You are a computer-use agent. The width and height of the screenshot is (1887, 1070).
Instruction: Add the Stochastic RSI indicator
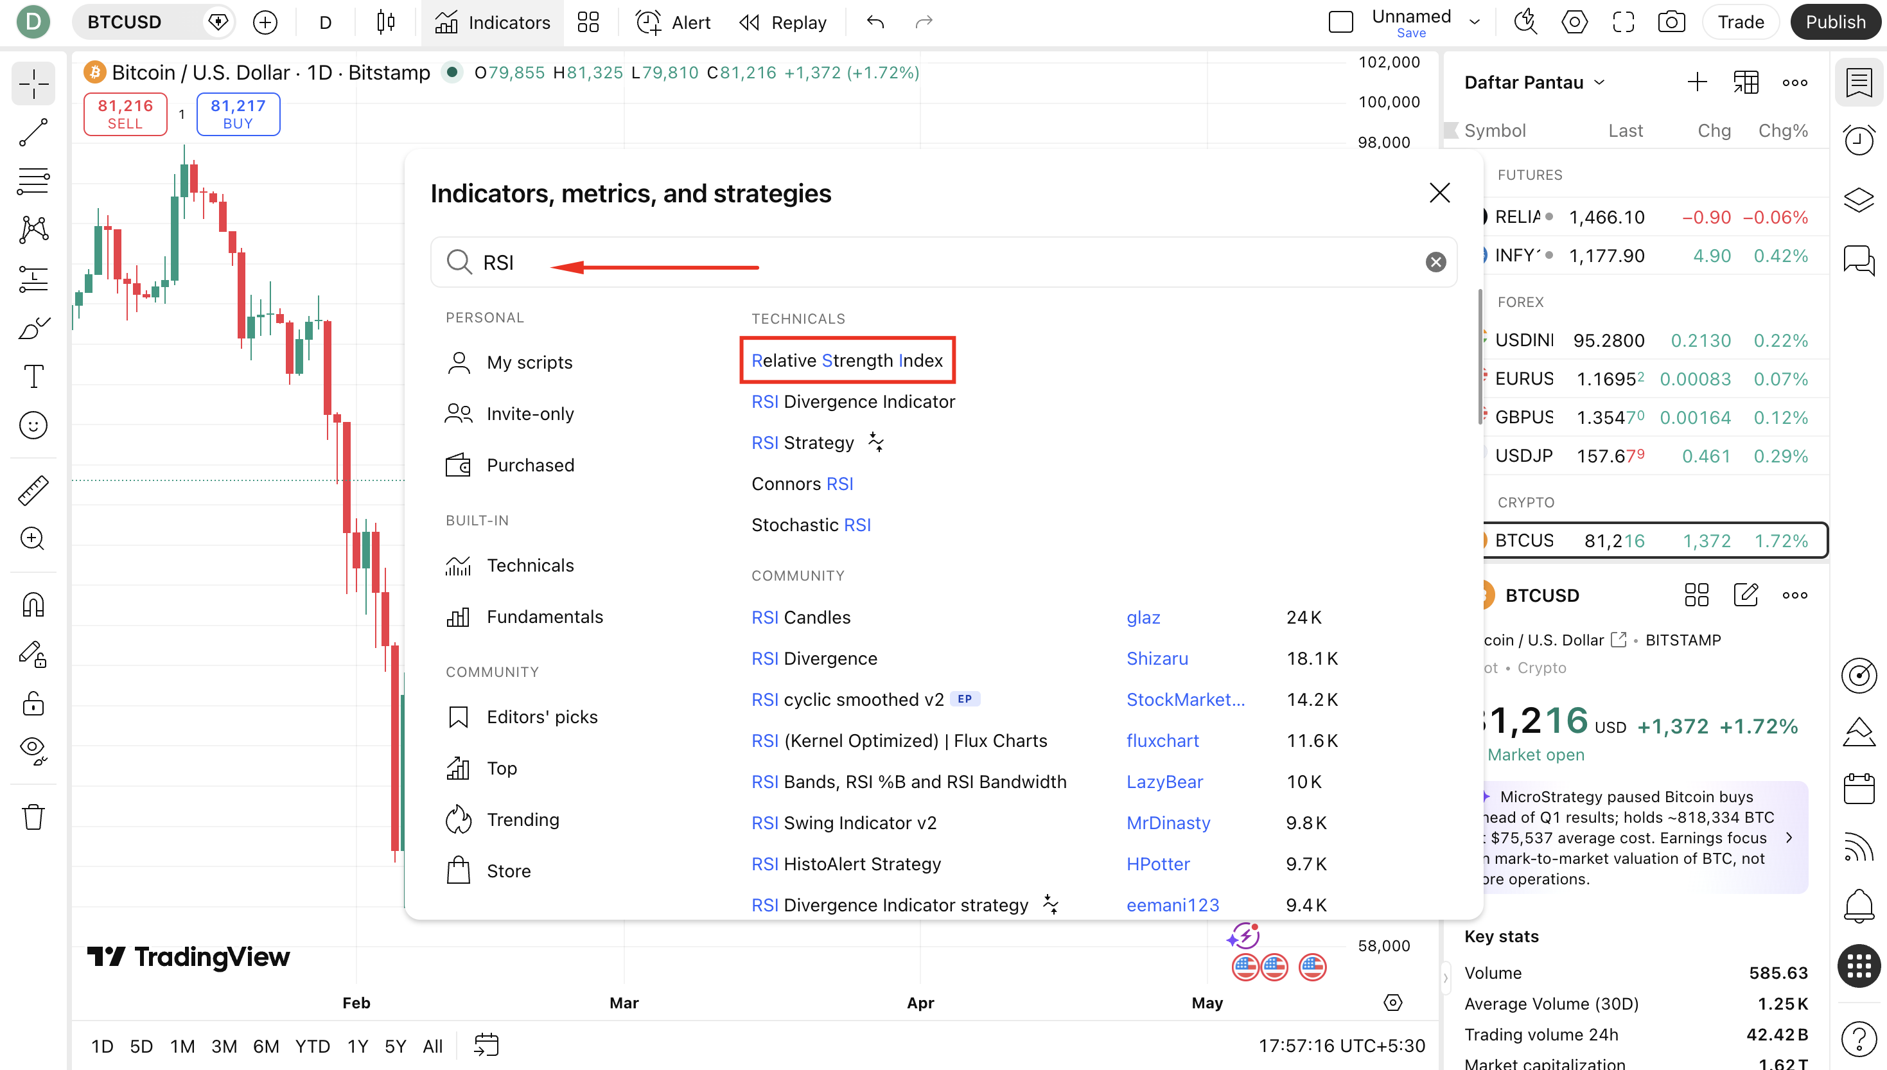(811, 525)
